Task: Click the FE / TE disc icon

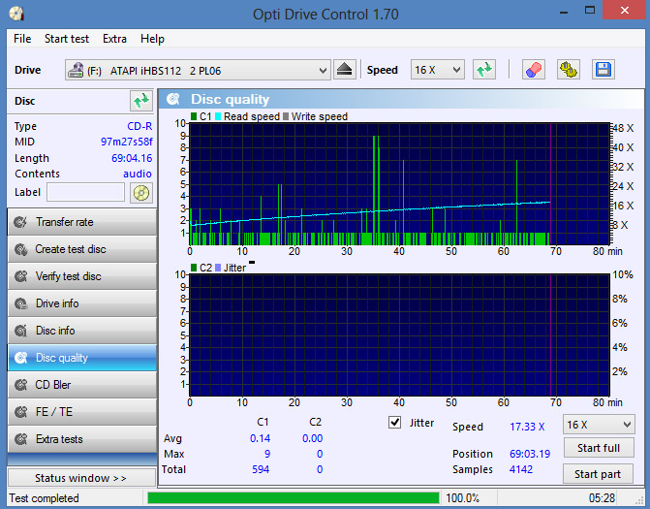Action: point(20,412)
